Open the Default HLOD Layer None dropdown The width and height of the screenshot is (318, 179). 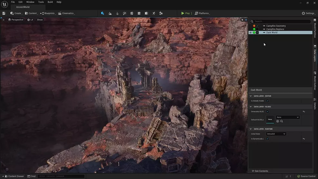(288, 117)
